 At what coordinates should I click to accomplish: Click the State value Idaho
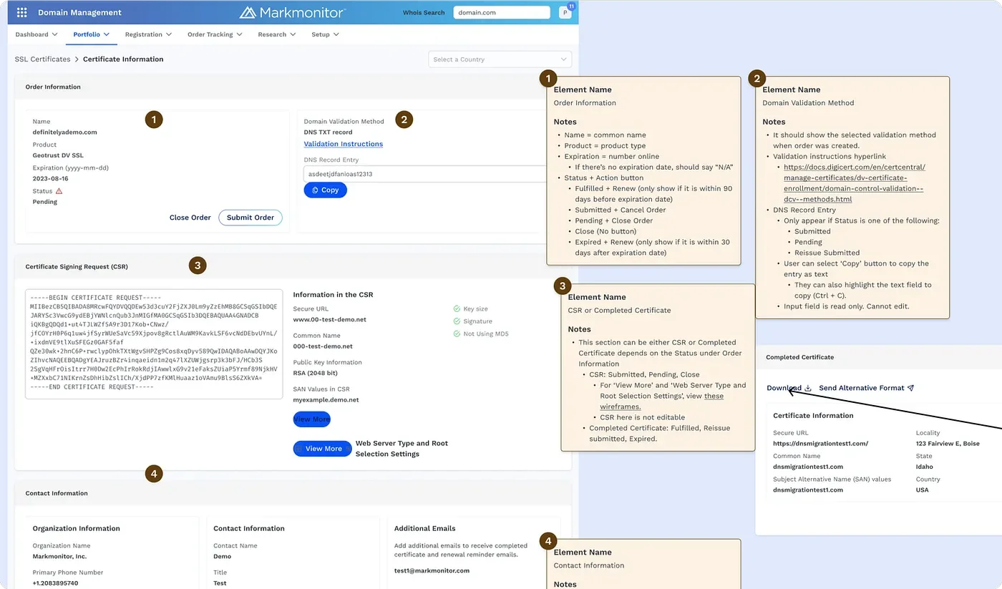pos(924,467)
